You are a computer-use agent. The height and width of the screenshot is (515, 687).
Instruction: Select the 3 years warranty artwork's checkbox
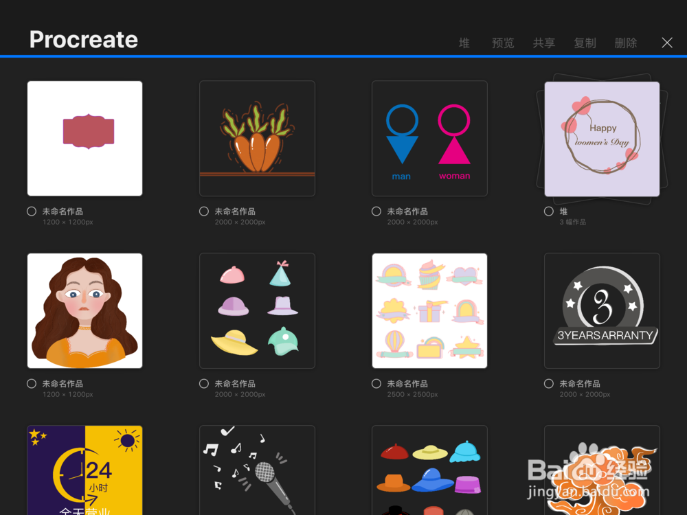point(548,384)
